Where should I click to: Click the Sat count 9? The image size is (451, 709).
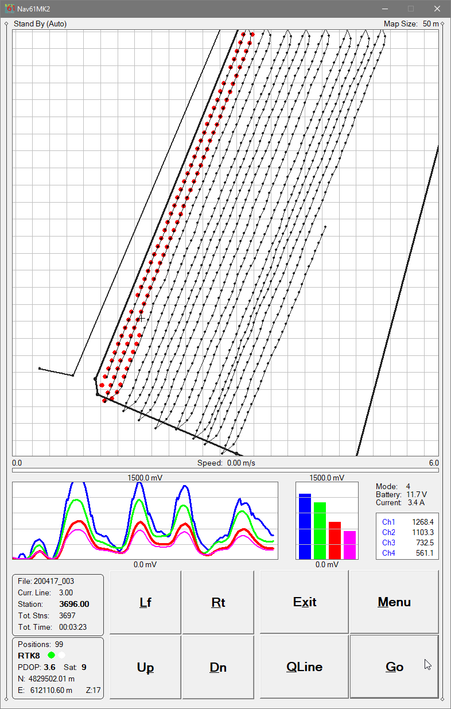pos(84,667)
